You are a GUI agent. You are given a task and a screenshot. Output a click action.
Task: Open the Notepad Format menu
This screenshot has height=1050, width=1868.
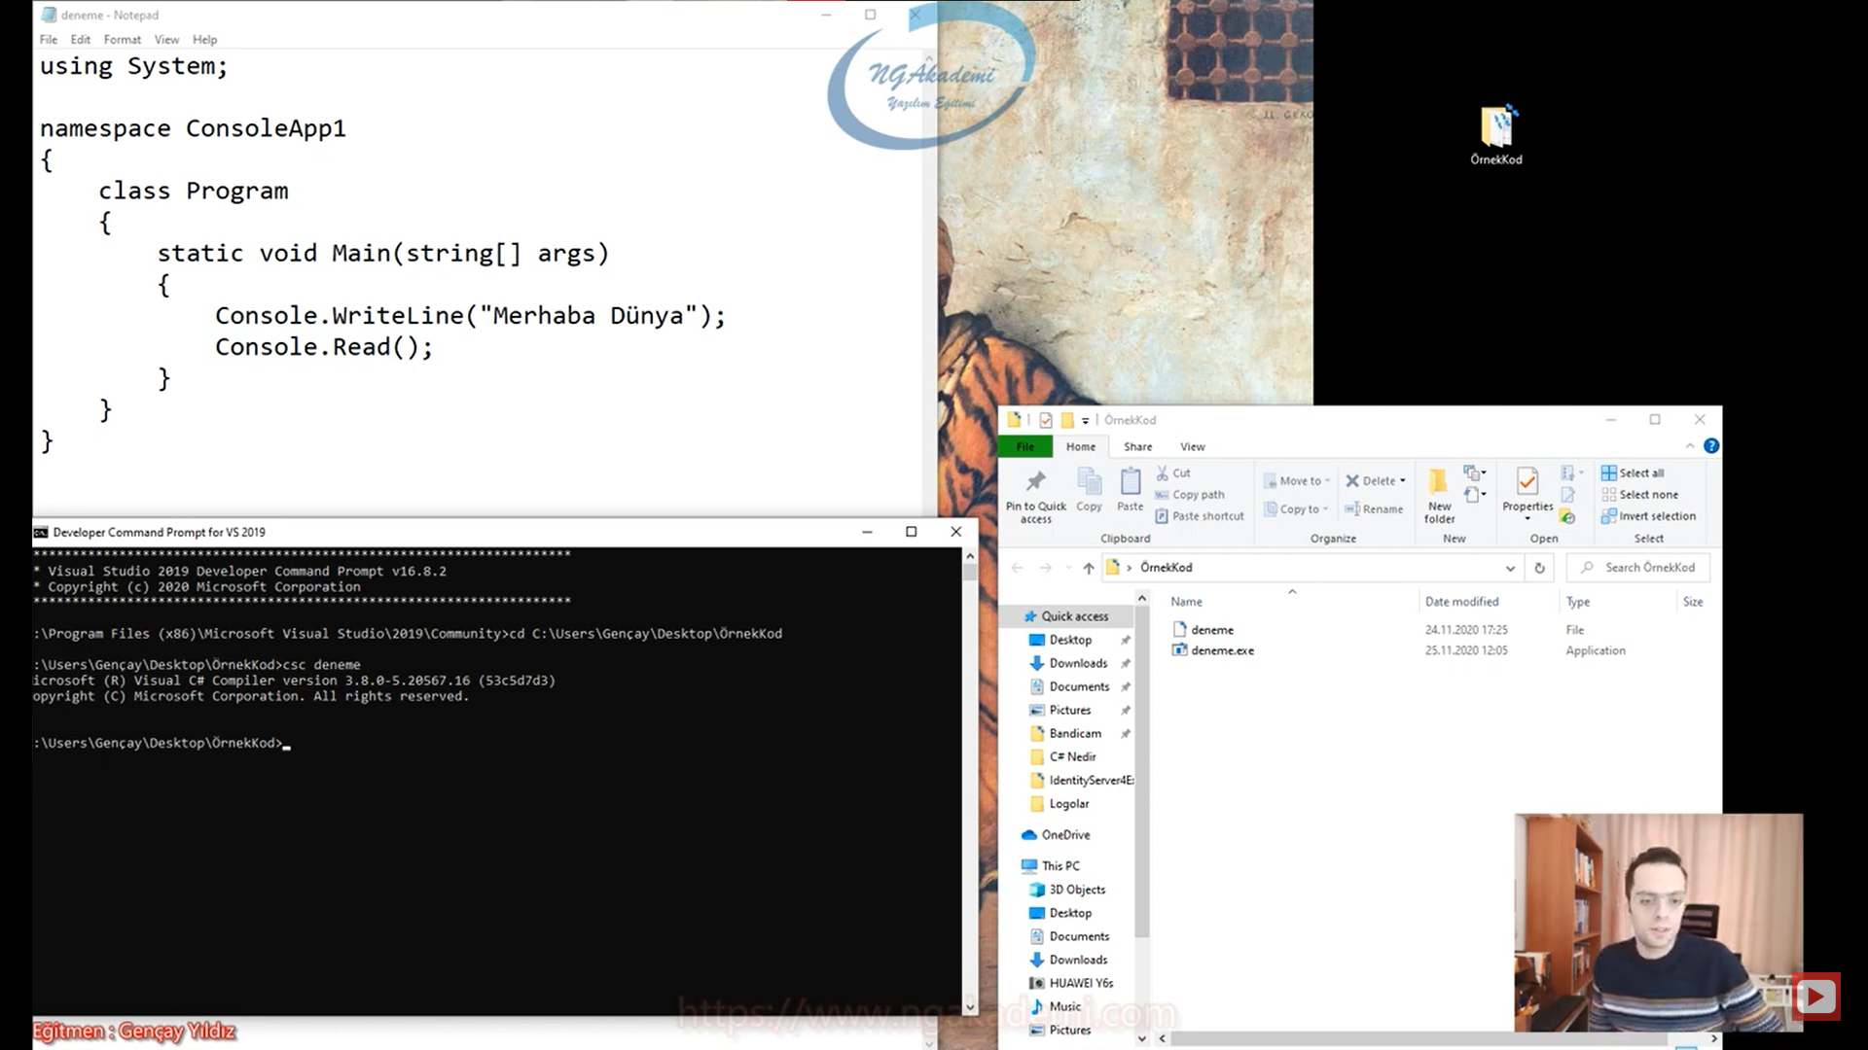[123, 39]
